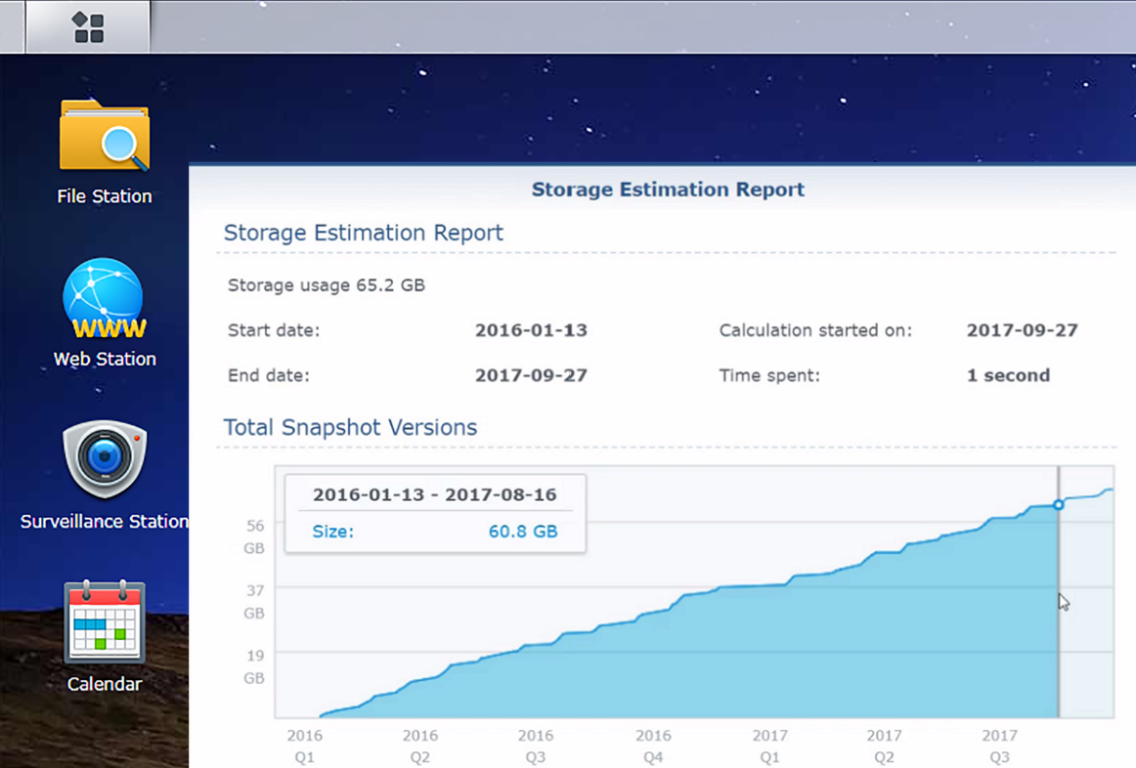The height and width of the screenshot is (768, 1136).
Task: Click the Storage usage 65.2 GB text
Action: pos(327,285)
